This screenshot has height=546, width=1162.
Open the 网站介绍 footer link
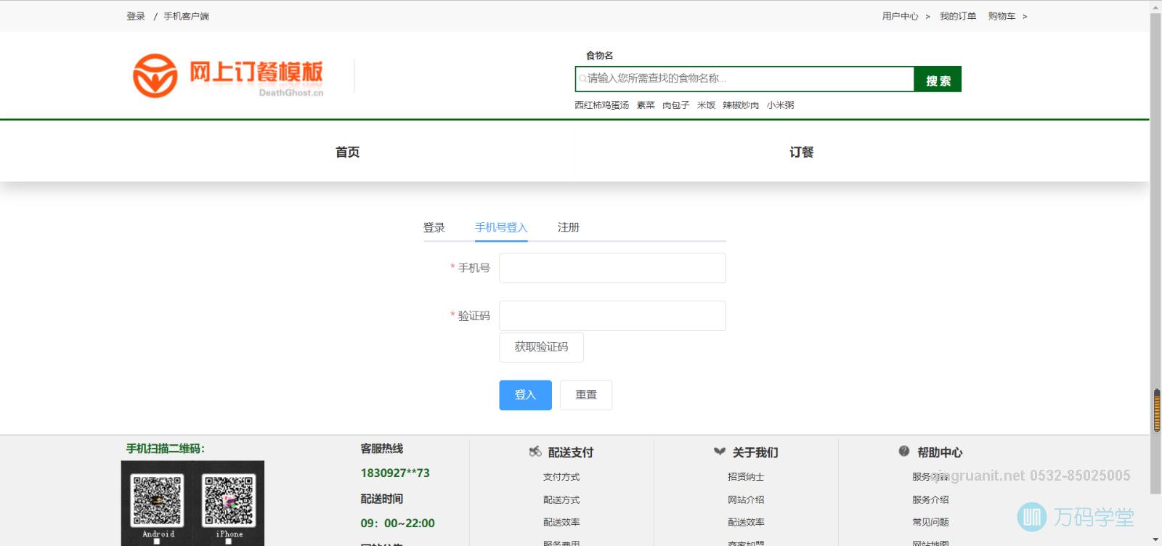point(746,500)
